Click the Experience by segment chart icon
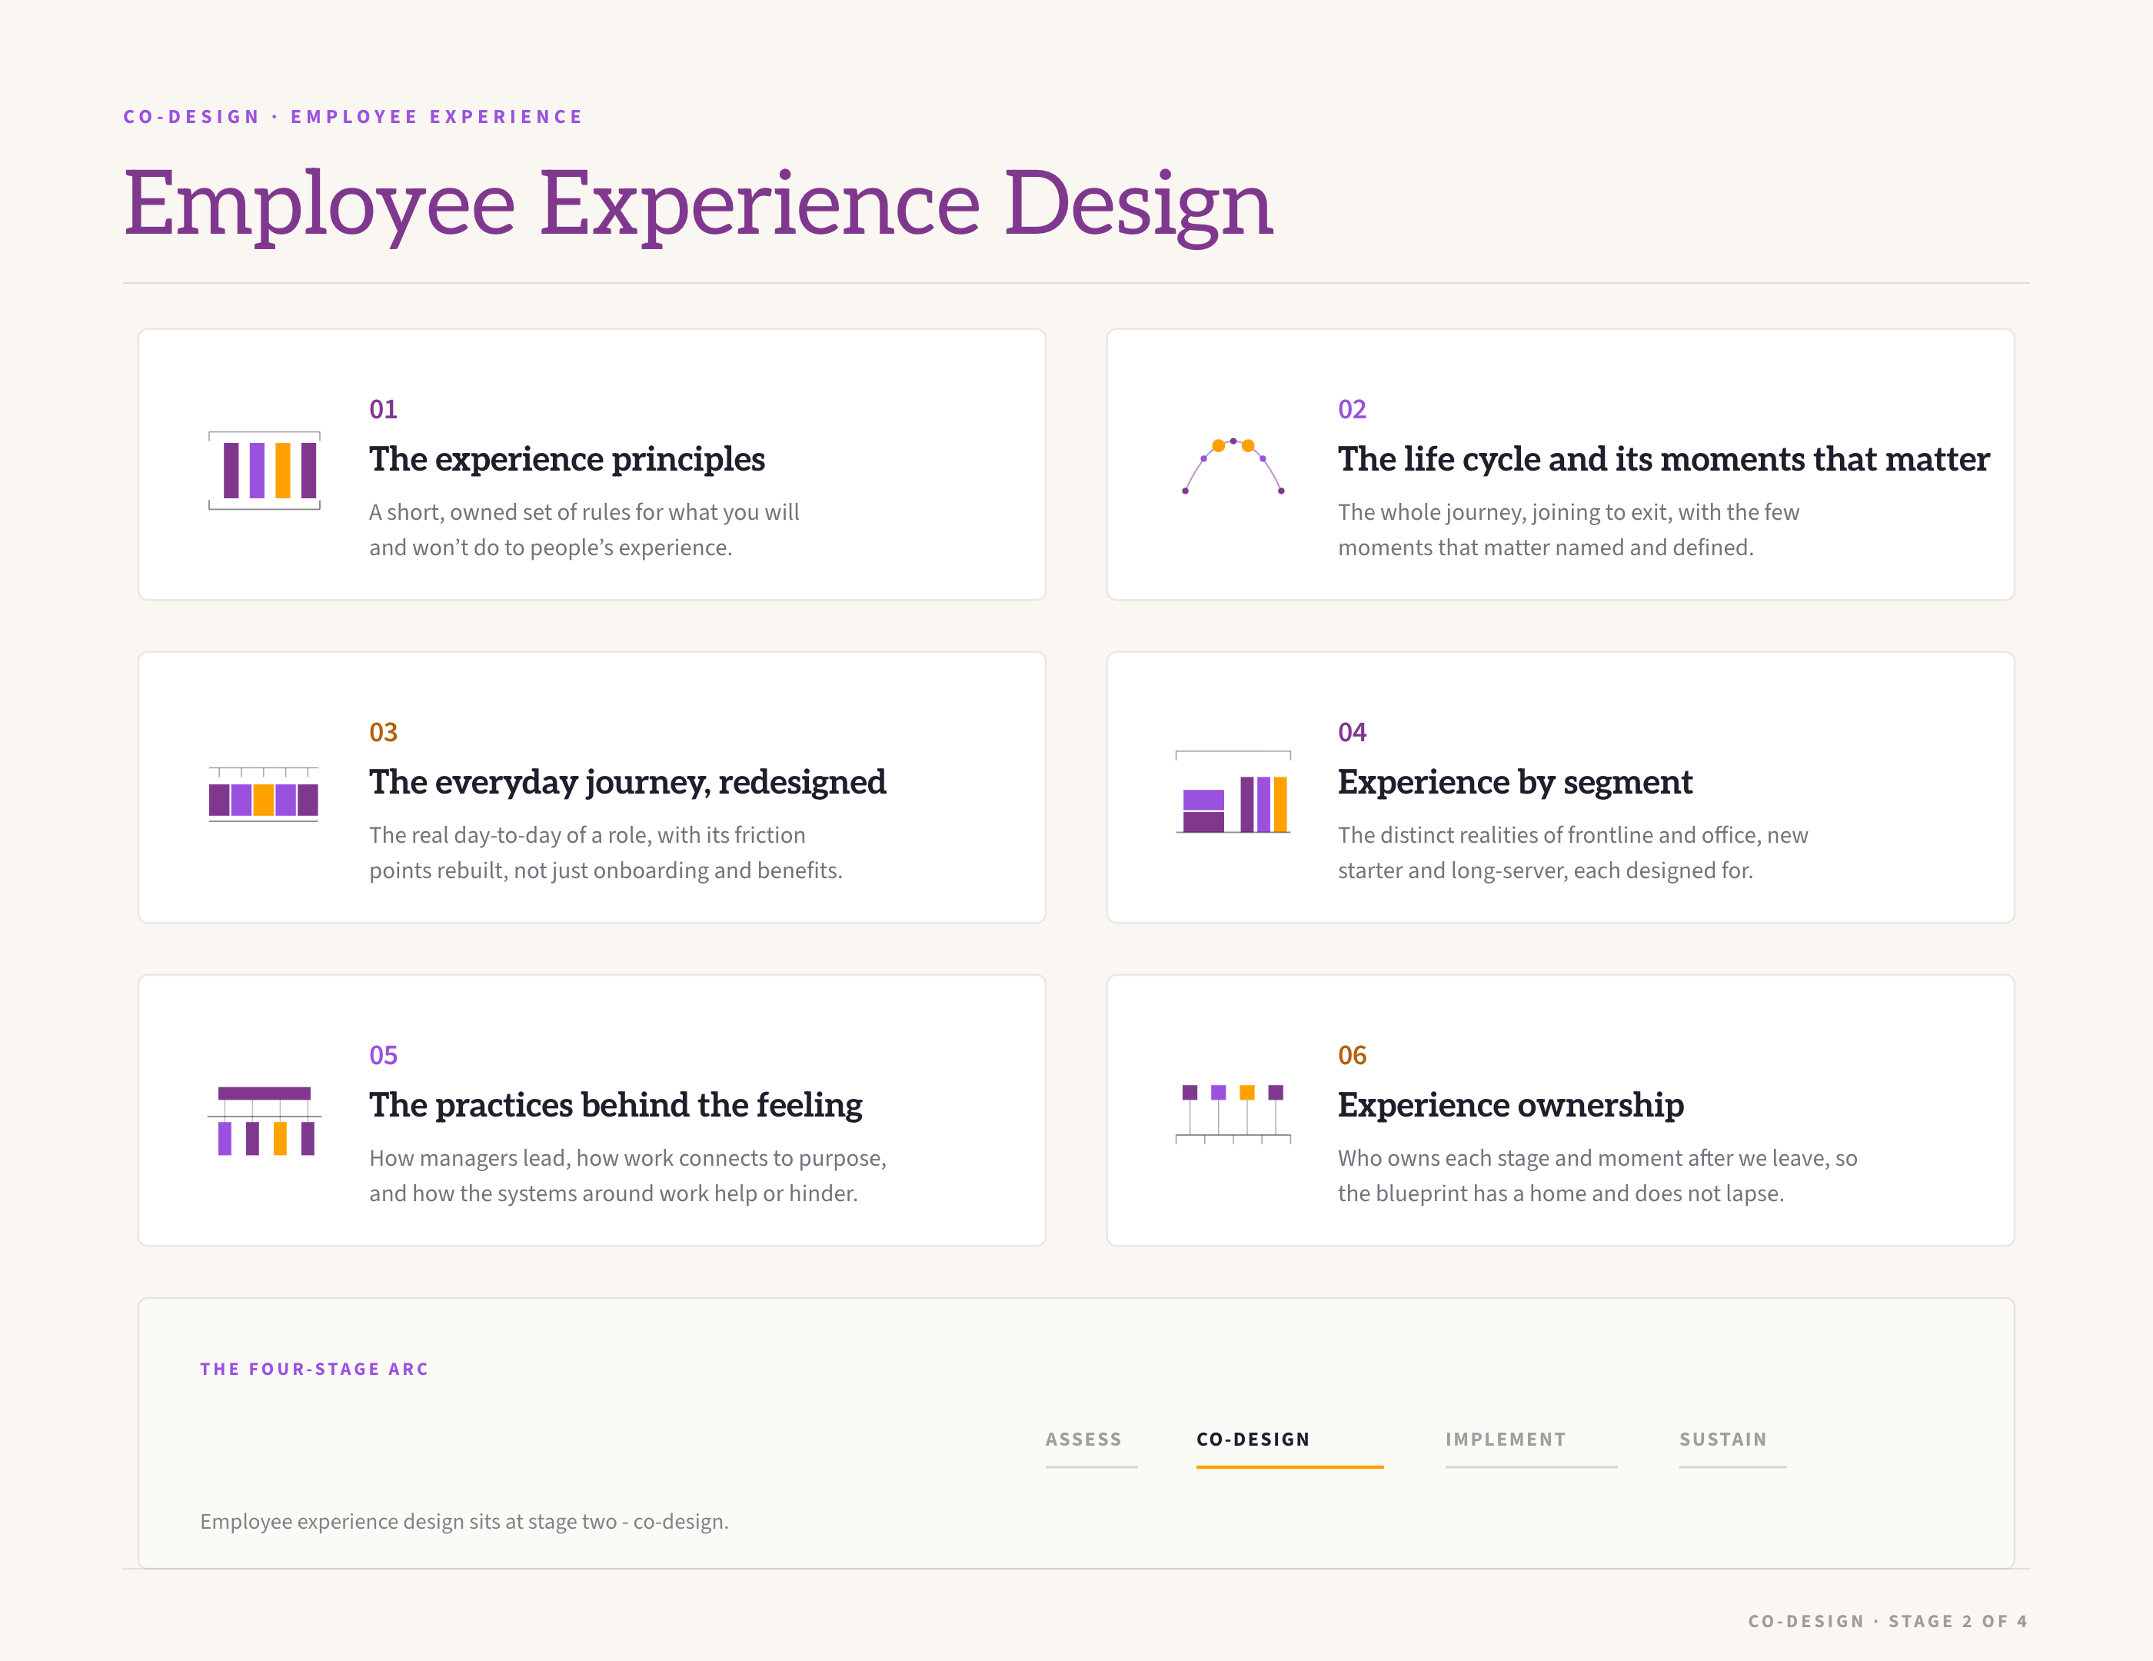This screenshot has width=2153, height=1661. [x=1233, y=793]
